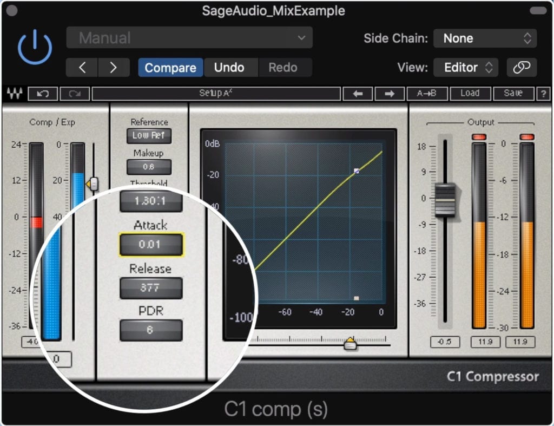The width and height of the screenshot is (554, 426).
Task: Click the left output peak value 11.9
Action: (485, 342)
